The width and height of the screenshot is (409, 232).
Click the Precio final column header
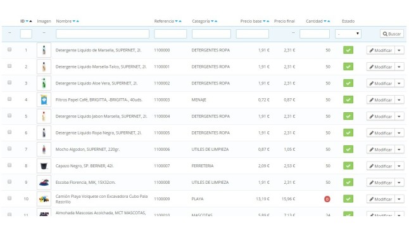pos(284,21)
